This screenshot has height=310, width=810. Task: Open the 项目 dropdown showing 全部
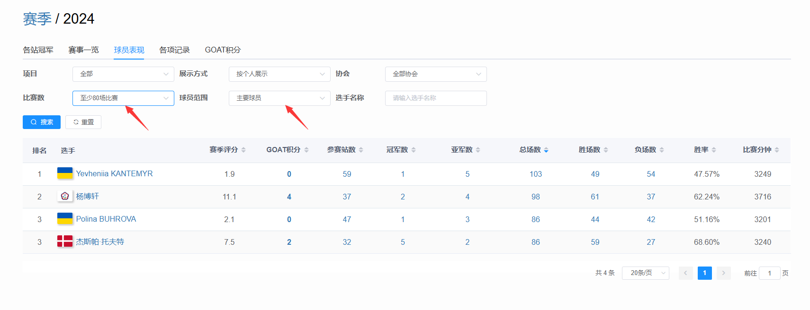point(123,74)
